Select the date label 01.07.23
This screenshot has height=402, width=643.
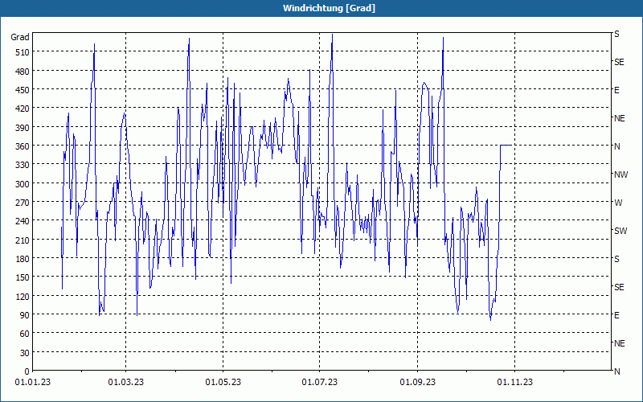tap(319, 383)
